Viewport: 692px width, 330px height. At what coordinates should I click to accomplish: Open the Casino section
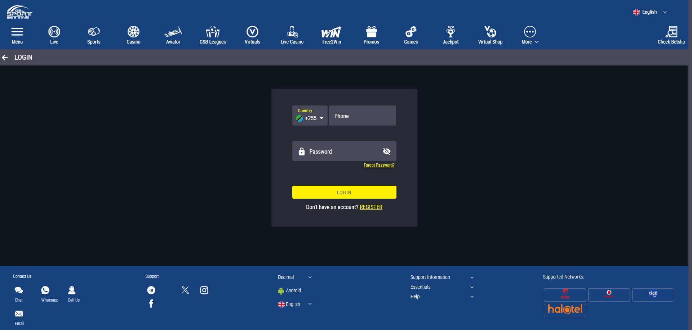[x=133, y=34]
